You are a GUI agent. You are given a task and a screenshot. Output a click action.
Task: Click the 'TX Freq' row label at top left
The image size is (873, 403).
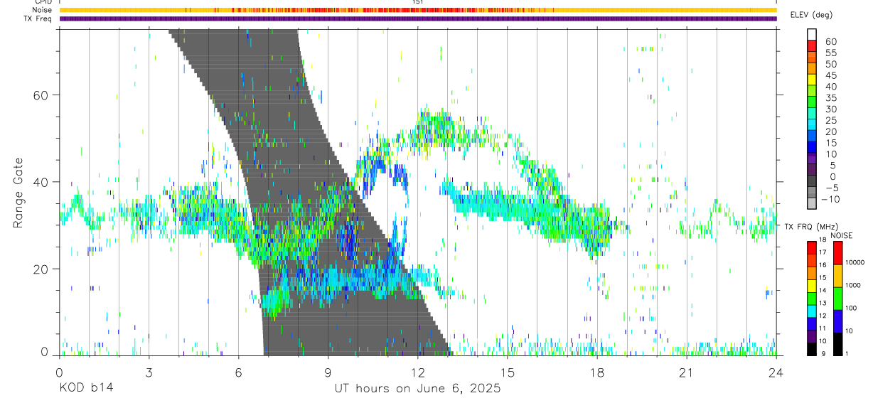click(38, 18)
